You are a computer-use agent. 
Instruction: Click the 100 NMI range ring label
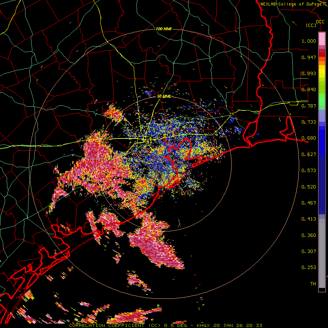click(164, 29)
